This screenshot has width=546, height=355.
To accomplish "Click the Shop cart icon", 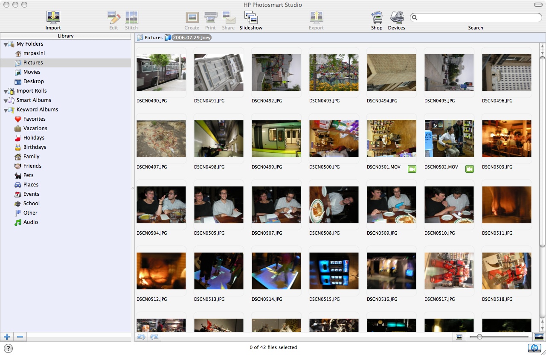I will [x=377, y=17].
